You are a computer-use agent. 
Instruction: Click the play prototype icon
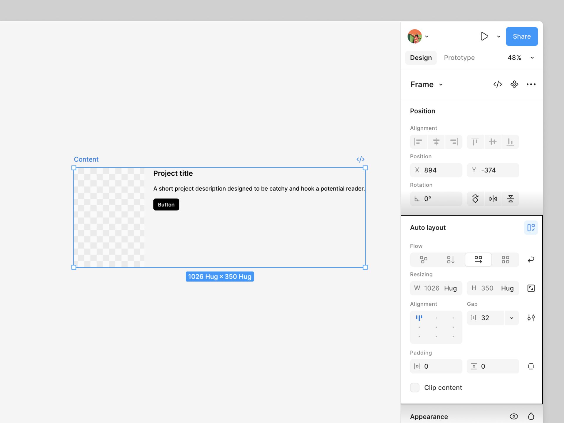484,36
